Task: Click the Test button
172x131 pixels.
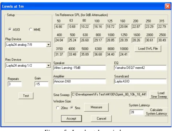Action: pos(26,96)
